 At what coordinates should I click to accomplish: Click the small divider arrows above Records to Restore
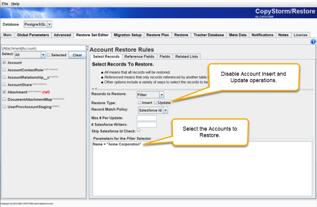pos(94,88)
